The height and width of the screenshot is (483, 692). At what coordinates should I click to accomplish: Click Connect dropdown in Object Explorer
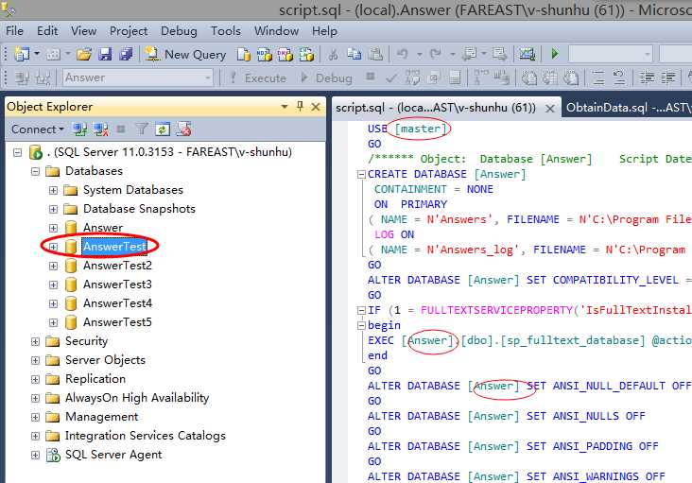[38, 129]
